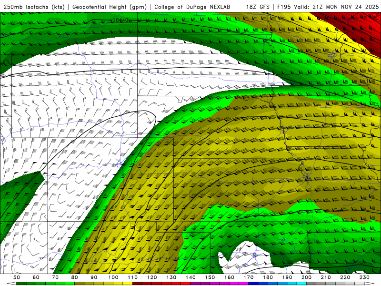Viewport: 381px width, 286px height.
Task: Pick the deep blue swatch just after 170
Action: tap(253, 284)
